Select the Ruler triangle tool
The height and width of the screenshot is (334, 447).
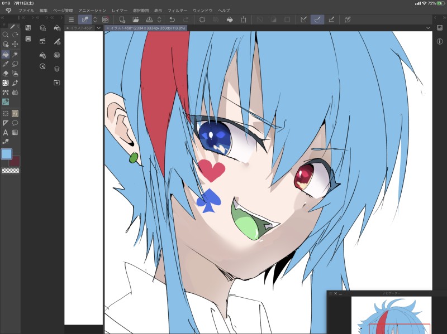5,123
